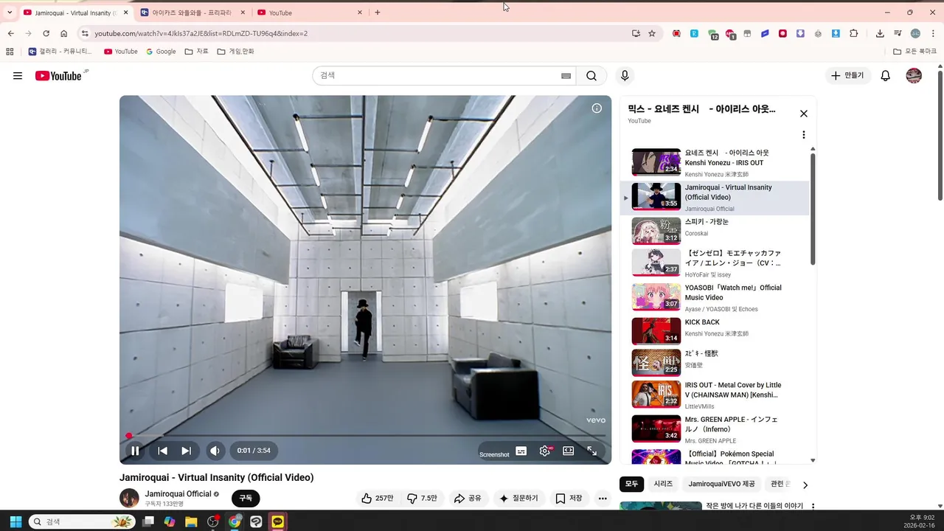Play YOASOBI Watch me! Official Music Video
The image size is (944, 531).
pyautogui.click(x=715, y=297)
